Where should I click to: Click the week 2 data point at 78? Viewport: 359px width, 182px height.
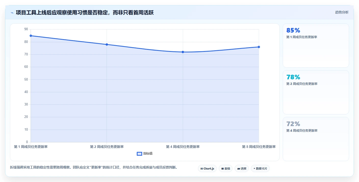(107, 44)
